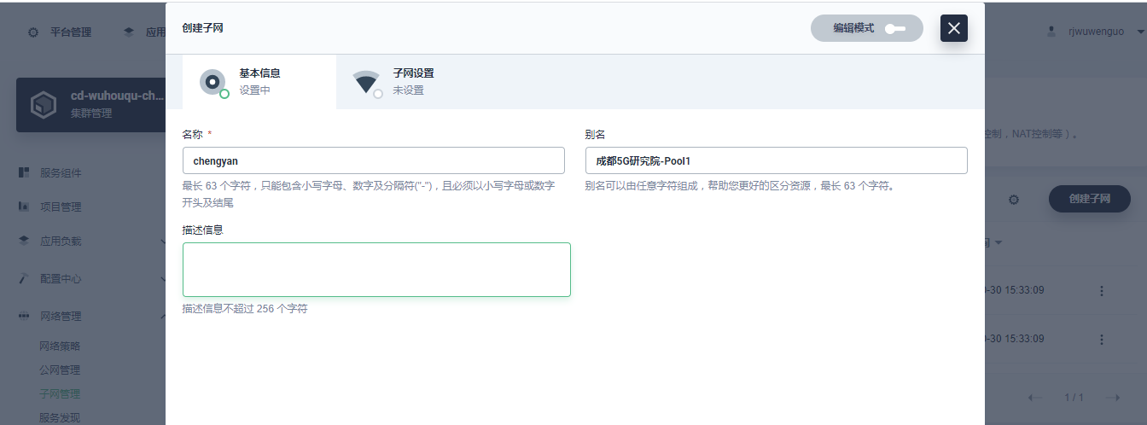Screen dimensions: 1147x425
Task: Close the 创建子网 dialog
Action: (x=953, y=28)
